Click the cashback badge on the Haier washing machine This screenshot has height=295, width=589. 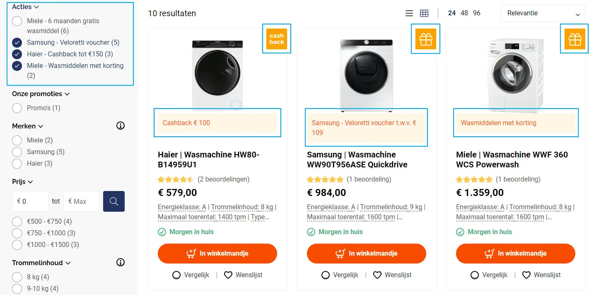pyautogui.click(x=276, y=39)
